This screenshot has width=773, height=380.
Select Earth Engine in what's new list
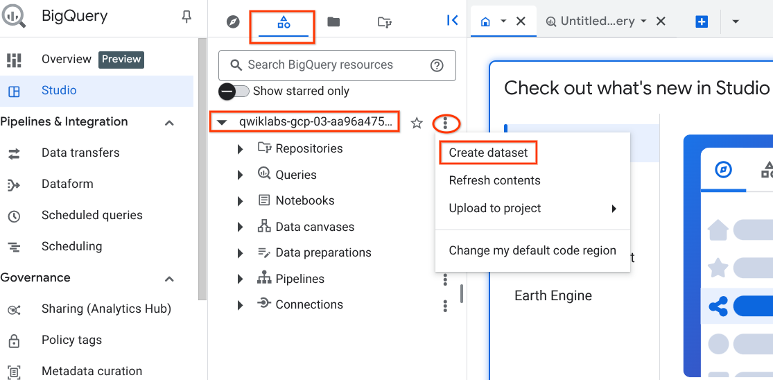tap(553, 295)
